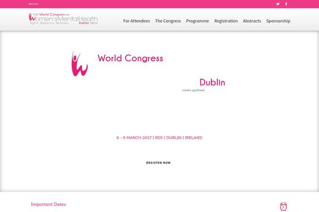
Task: Go to the Sponsorship page
Action: click(x=278, y=21)
